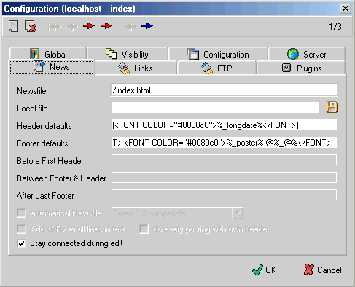The width and height of the screenshot is (355, 287).
Task: Go to the Plugins tab
Action: (301, 68)
